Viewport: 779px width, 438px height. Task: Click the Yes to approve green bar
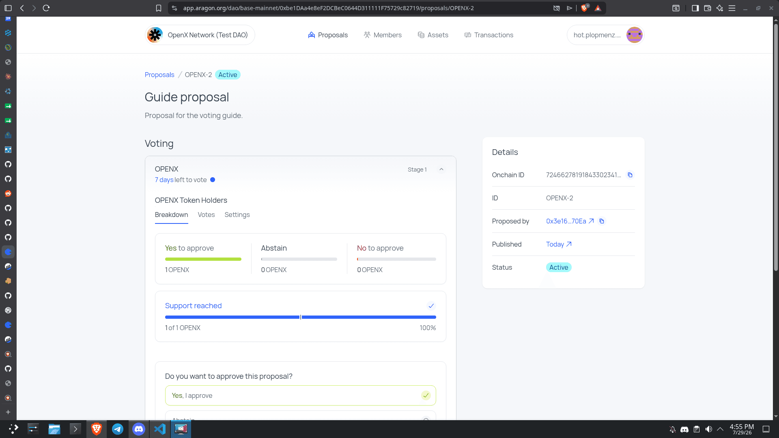tap(203, 259)
